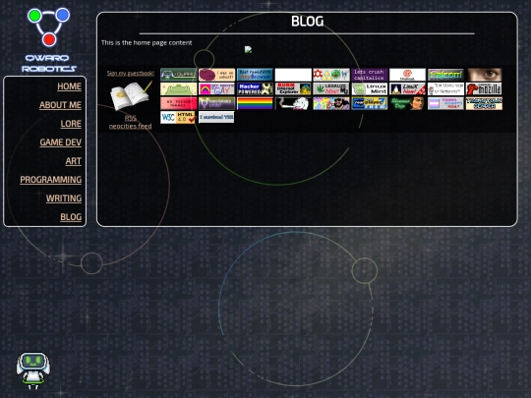
Task: Open the green robot site badge
Action: tap(178, 75)
